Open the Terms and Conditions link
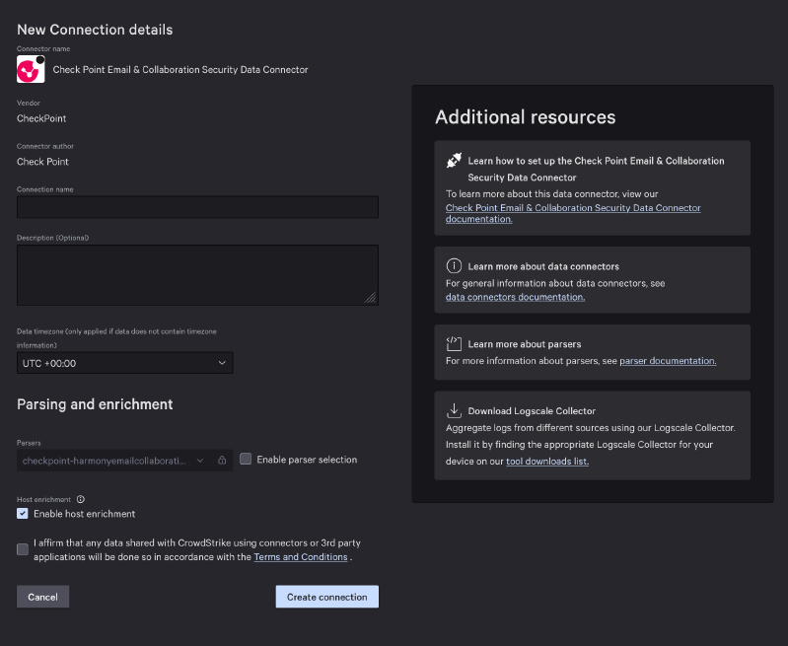Viewport: 788px width, 646px height. pos(300,557)
